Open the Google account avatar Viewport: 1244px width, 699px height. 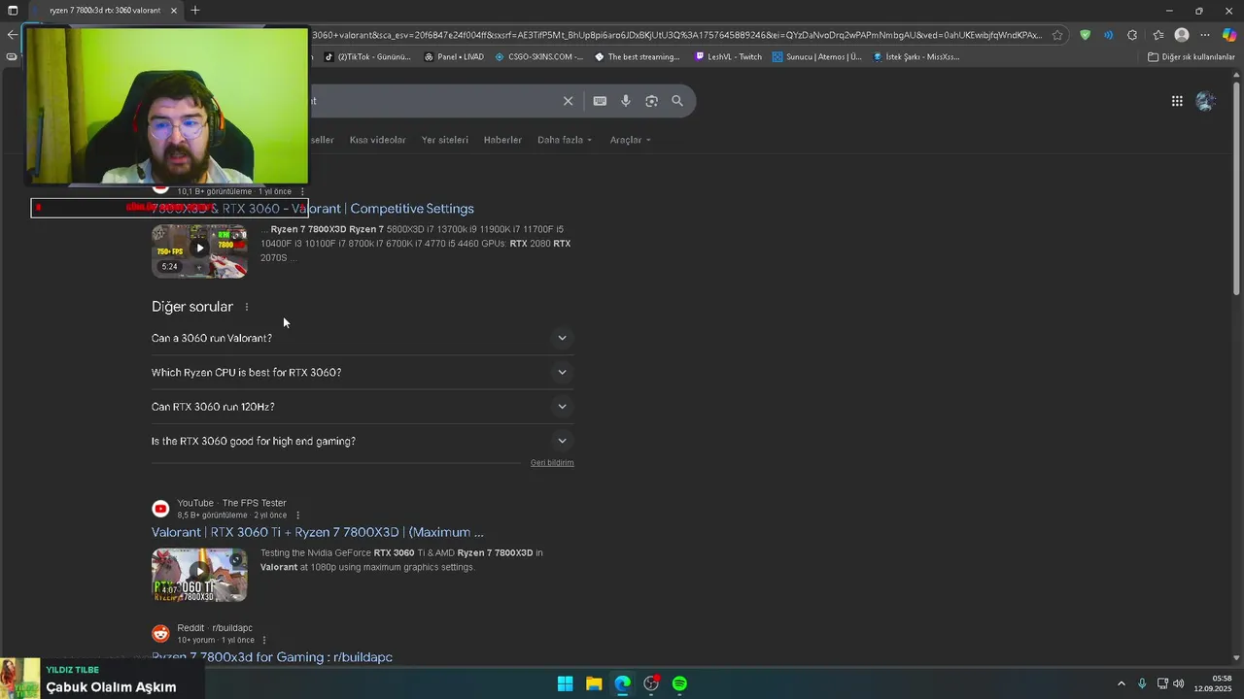pos(1206,101)
